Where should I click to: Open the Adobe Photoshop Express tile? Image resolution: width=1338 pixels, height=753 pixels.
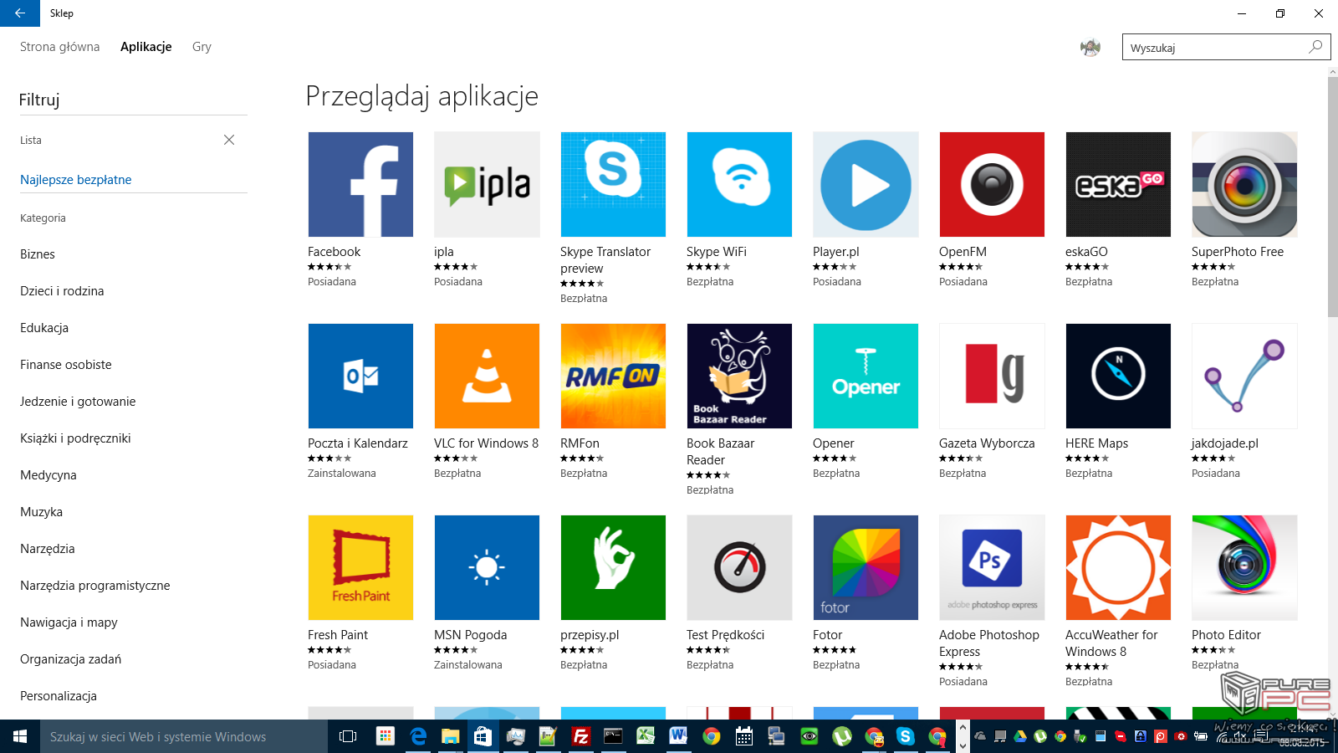click(x=992, y=567)
